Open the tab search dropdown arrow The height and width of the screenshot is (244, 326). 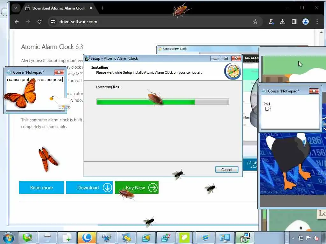(x=16, y=8)
